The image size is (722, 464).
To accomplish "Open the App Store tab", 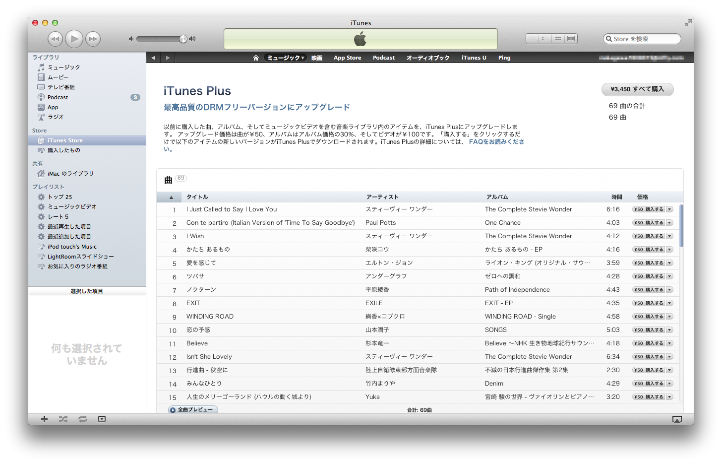I will (347, 58).
